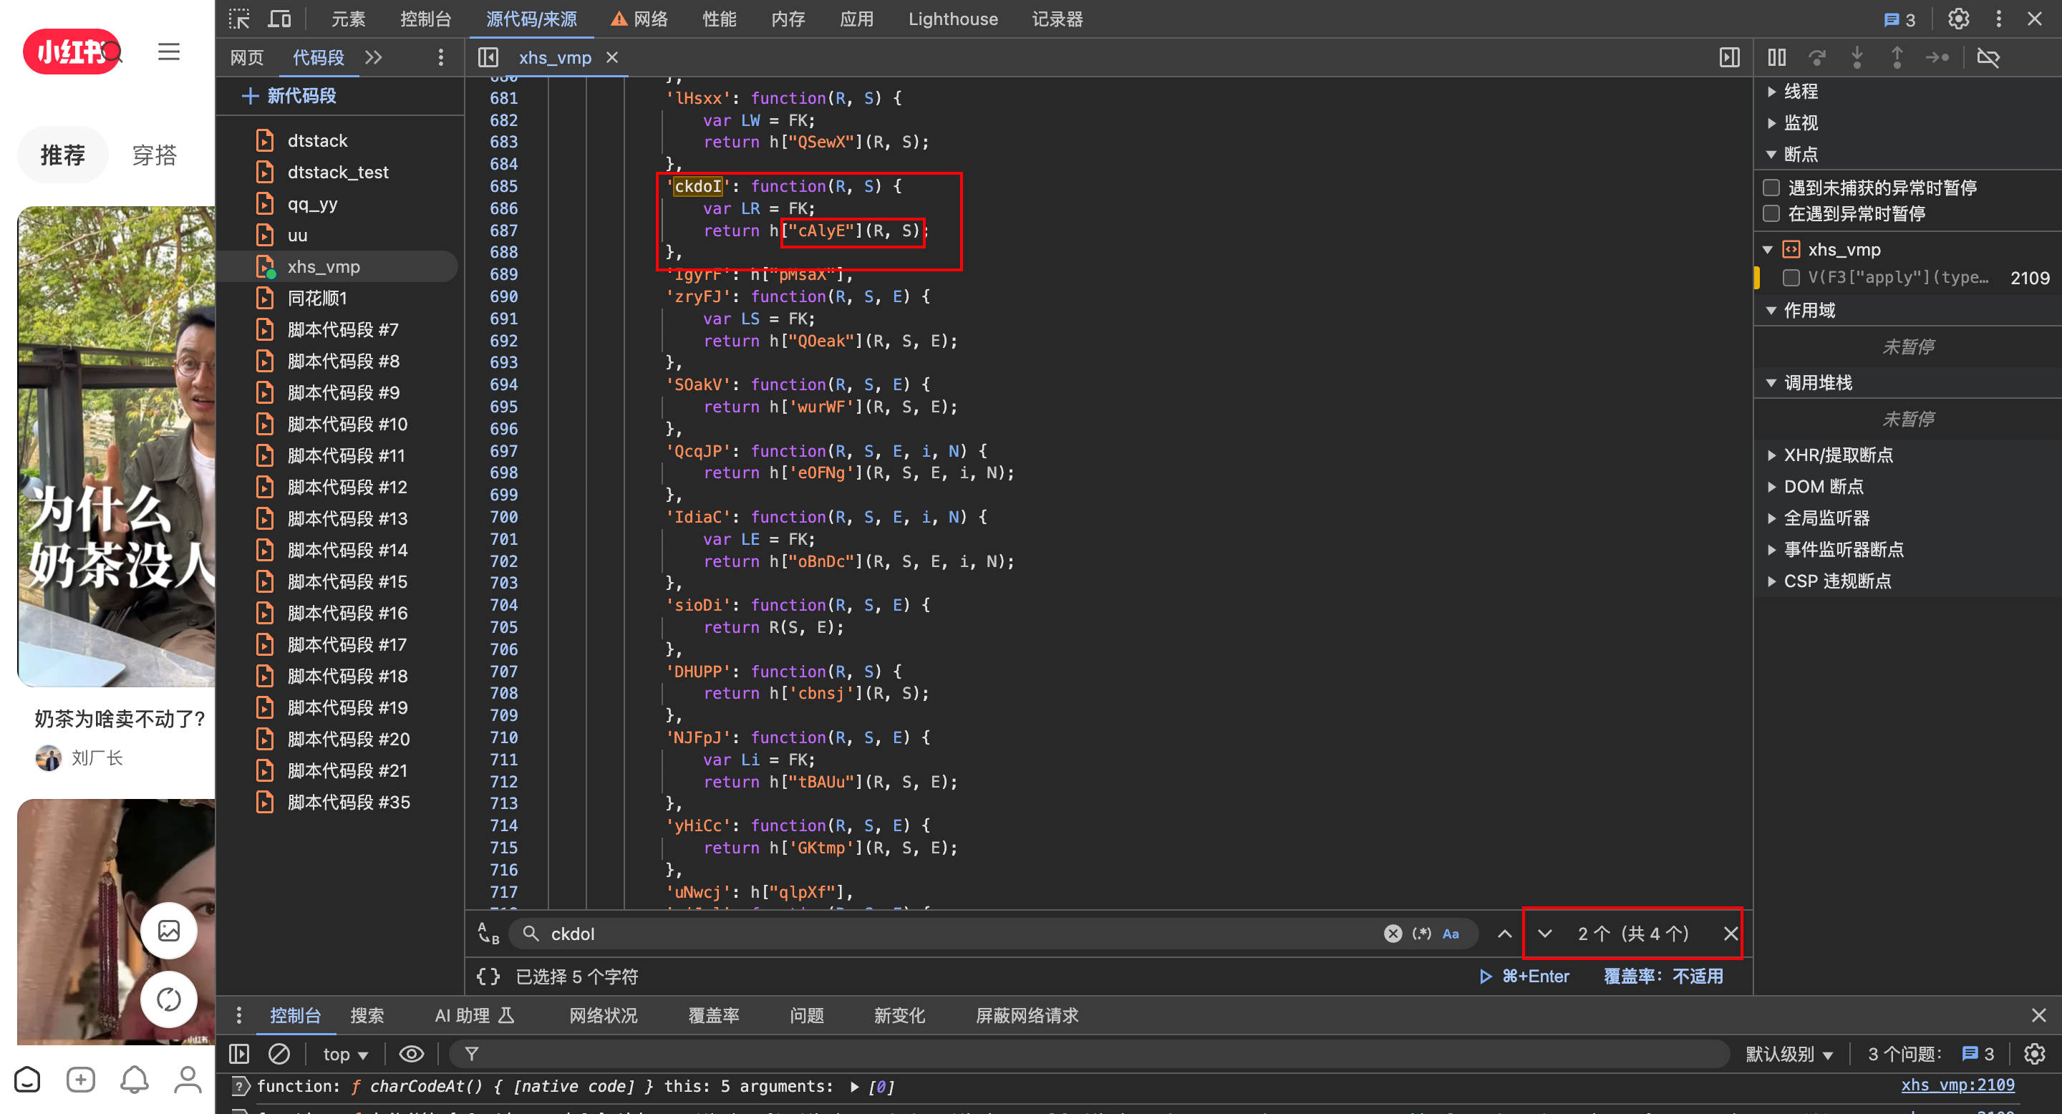Viewport: 2062px width, 1114px height.
Task: Open the 默认级别 log level dropdown
Action: (x=1788, y=1054)
